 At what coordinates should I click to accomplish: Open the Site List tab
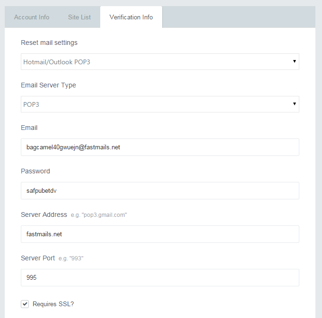(79, 17)
